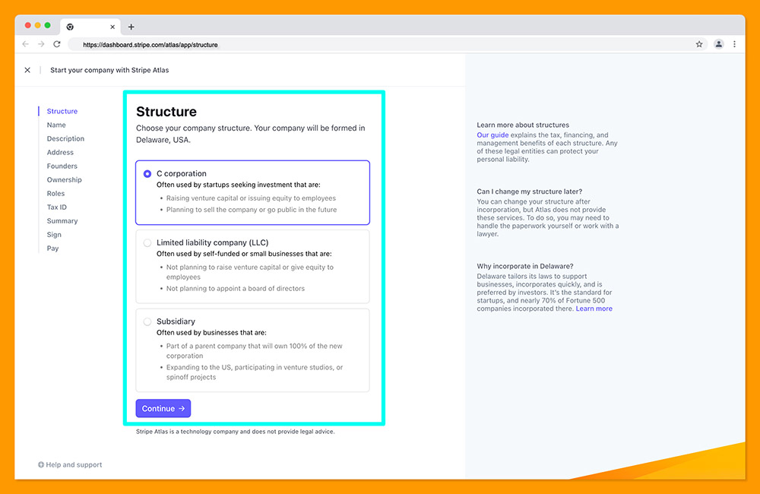This screenshot has width=760, height=494.
Task: Click the forward navigation arrow
Action: click(41, 44)
